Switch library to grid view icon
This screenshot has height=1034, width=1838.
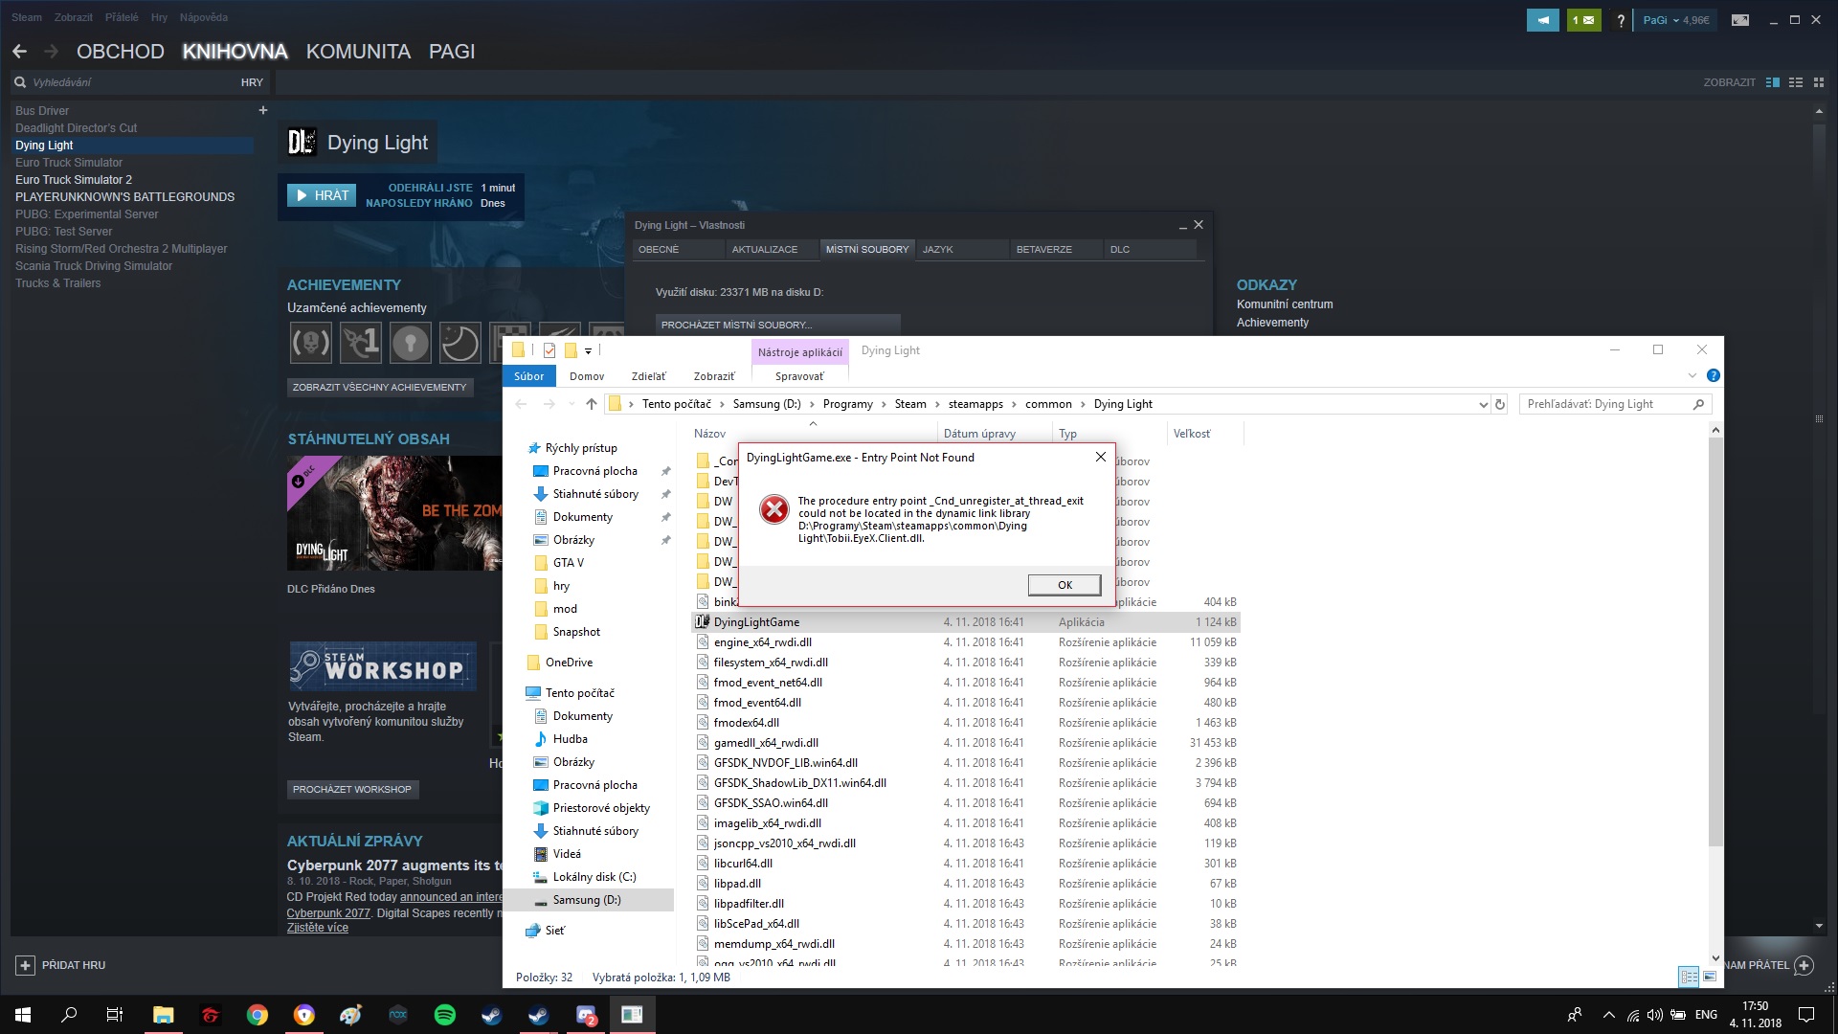(1819, 82)
